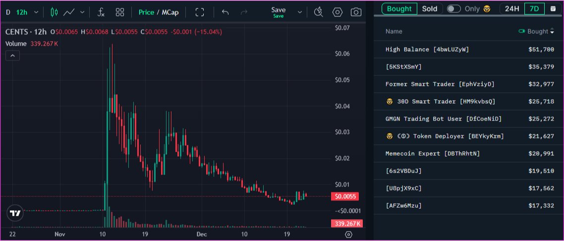Image resolution: width=564 pixels, height=241 pixels.
Task: Open price scale settings at chart corner
Action: point(348,235)
